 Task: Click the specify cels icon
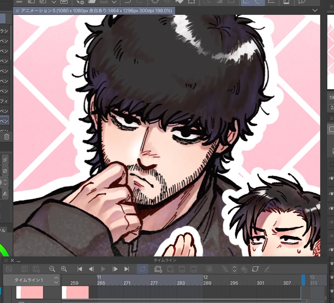point(182,269)
